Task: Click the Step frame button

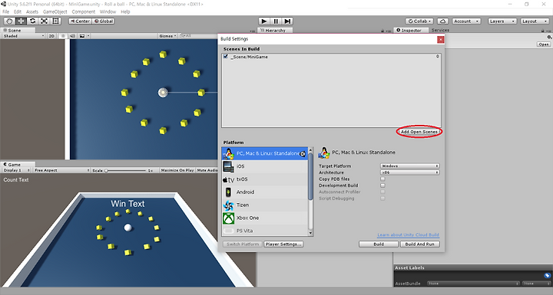Action: 287,21
